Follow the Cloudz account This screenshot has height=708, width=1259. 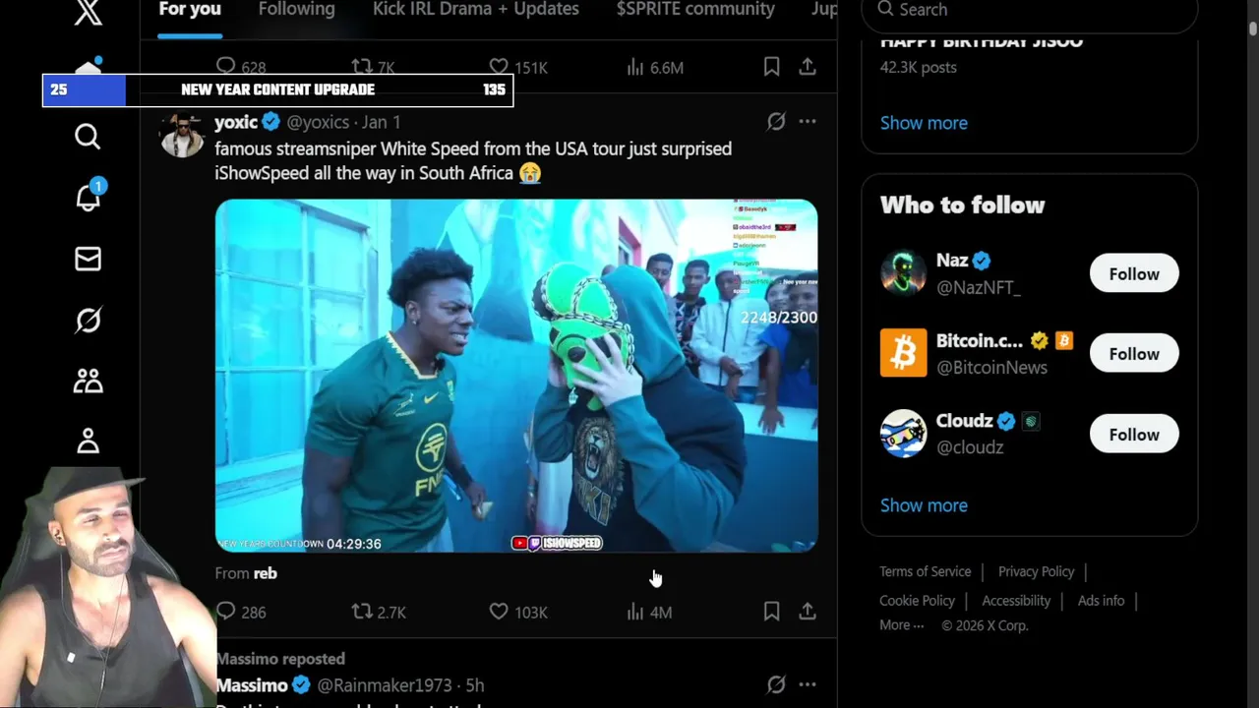[1134, 435]
